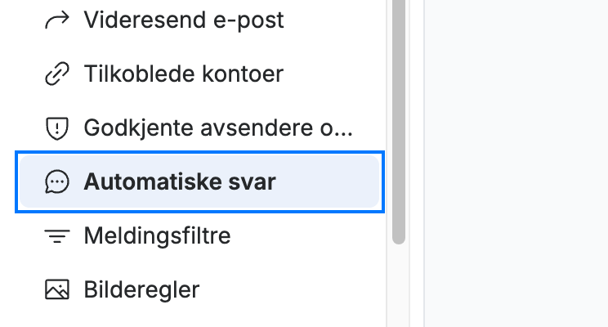Click the filter lines icon beside Meldingsfiltre

(57, 235)
